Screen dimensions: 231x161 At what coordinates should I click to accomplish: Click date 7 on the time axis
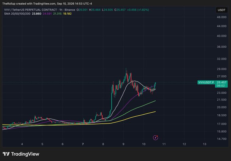[83, 144]
